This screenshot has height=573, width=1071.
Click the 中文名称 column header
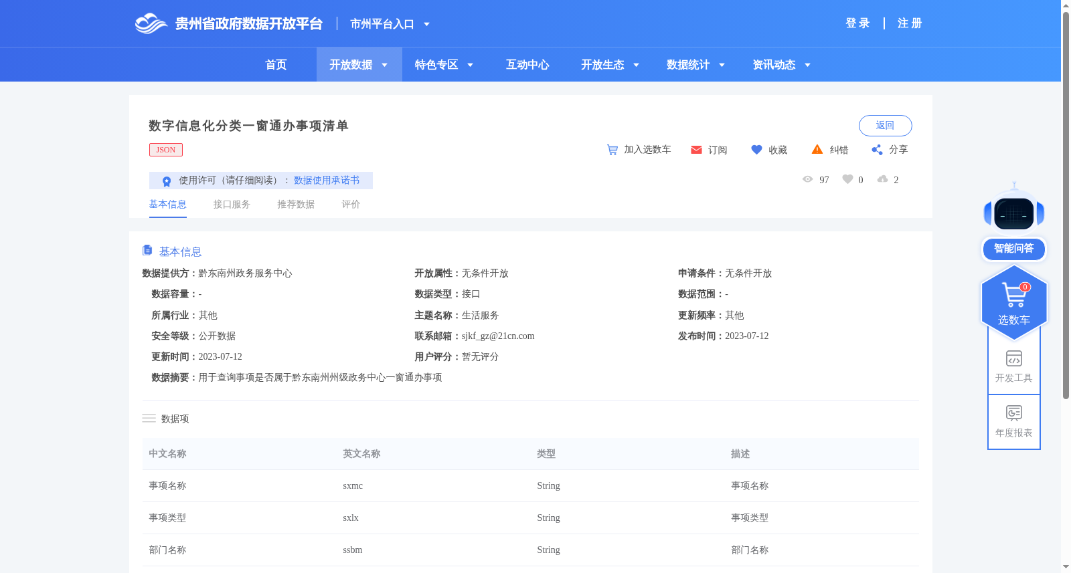[x=167, y=454]
